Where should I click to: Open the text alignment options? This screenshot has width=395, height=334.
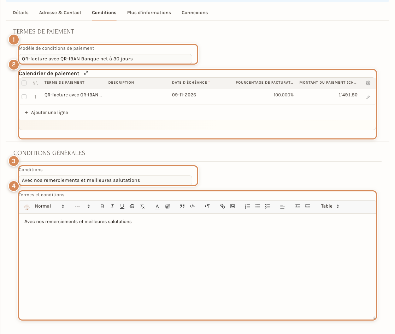click(282, 207)
